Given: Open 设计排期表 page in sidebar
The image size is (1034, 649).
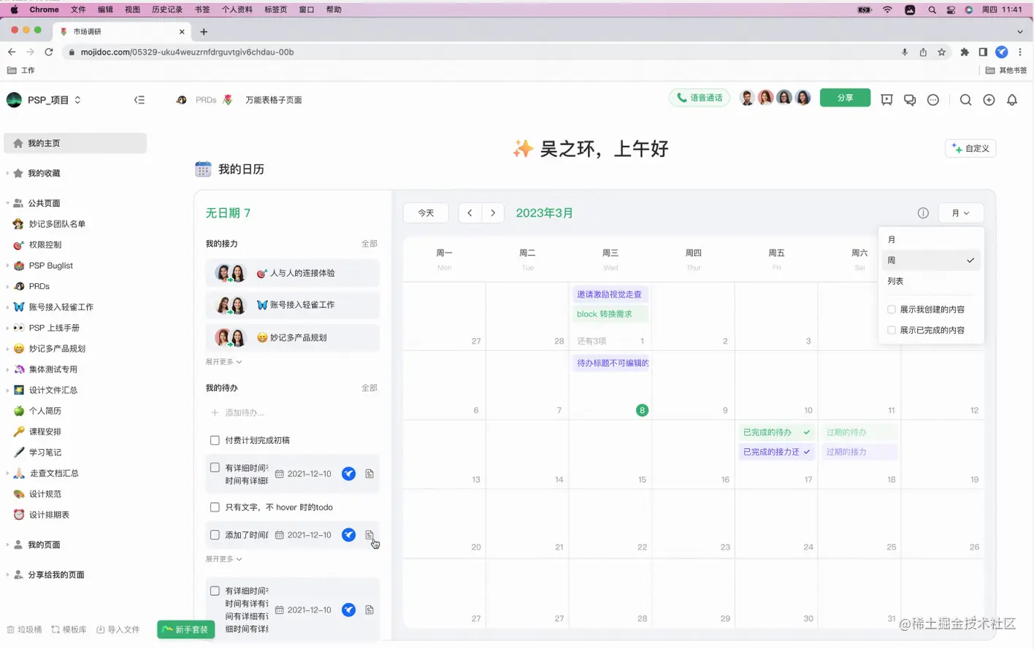Looking at the screenshot, I should click(49, 515).
